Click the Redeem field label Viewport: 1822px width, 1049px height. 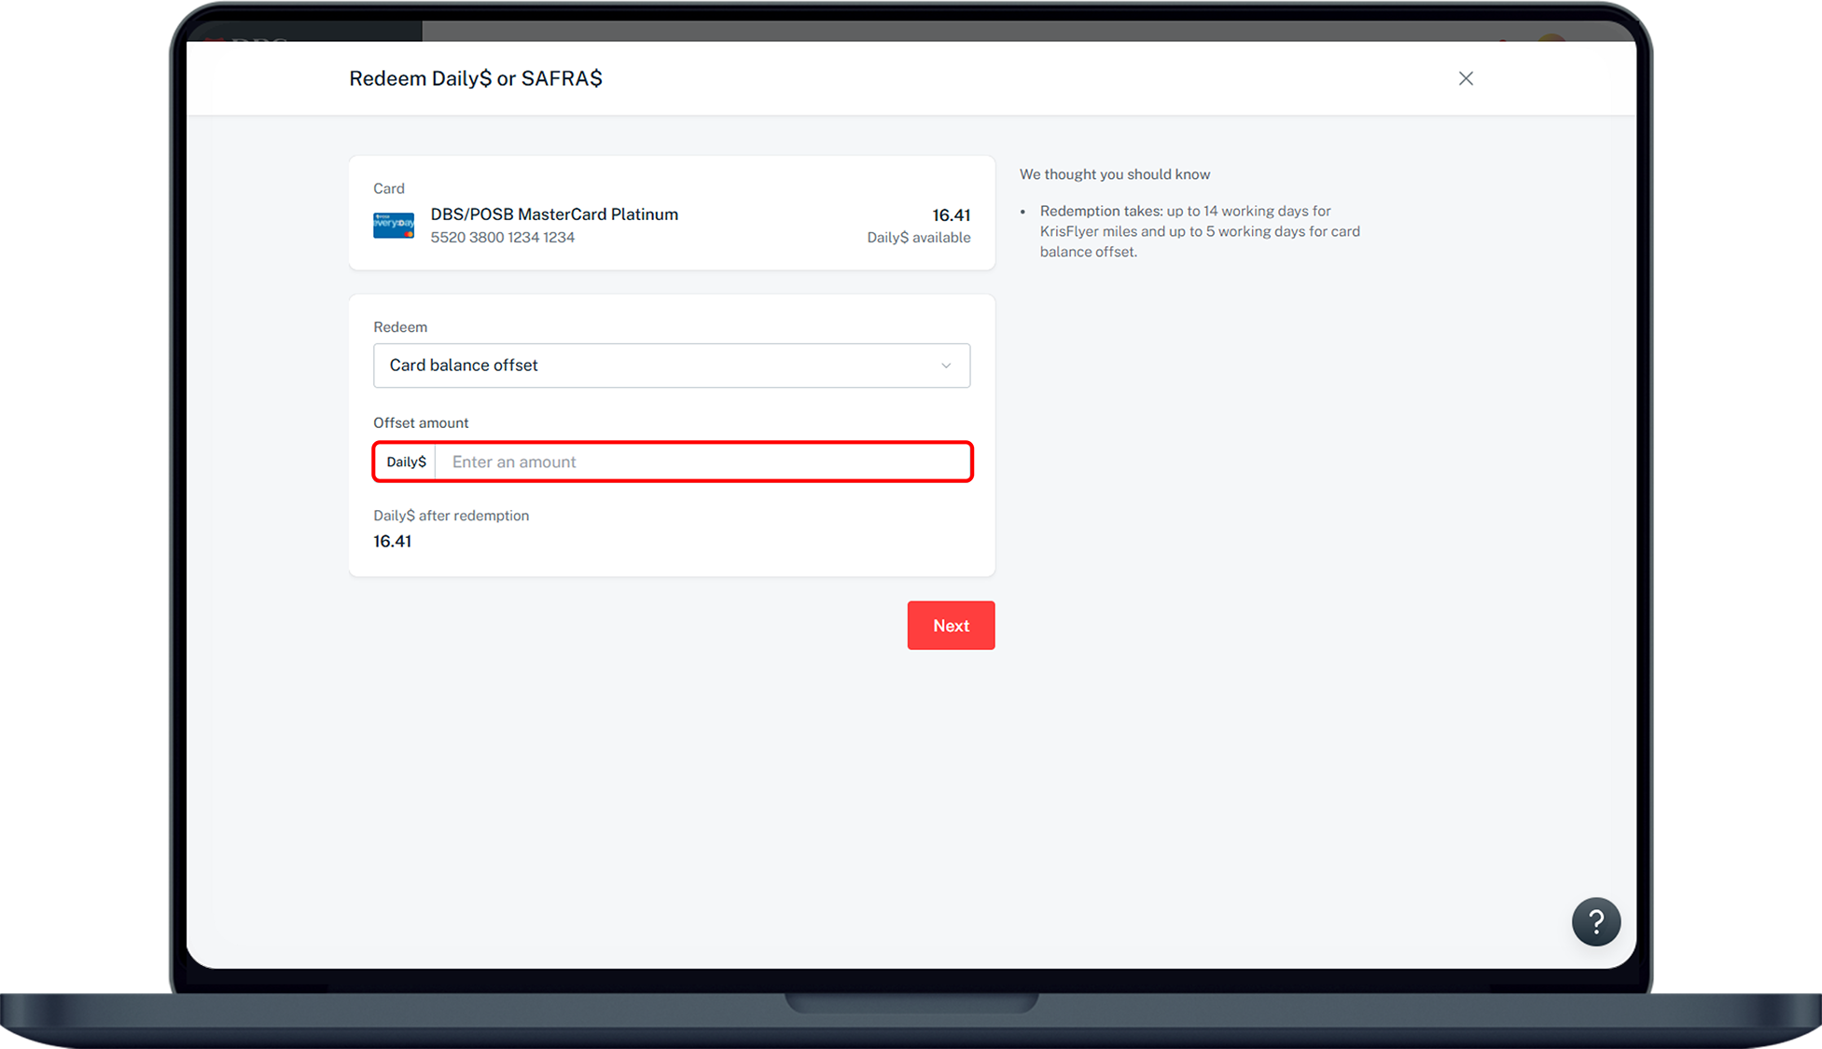pos(400,327)
